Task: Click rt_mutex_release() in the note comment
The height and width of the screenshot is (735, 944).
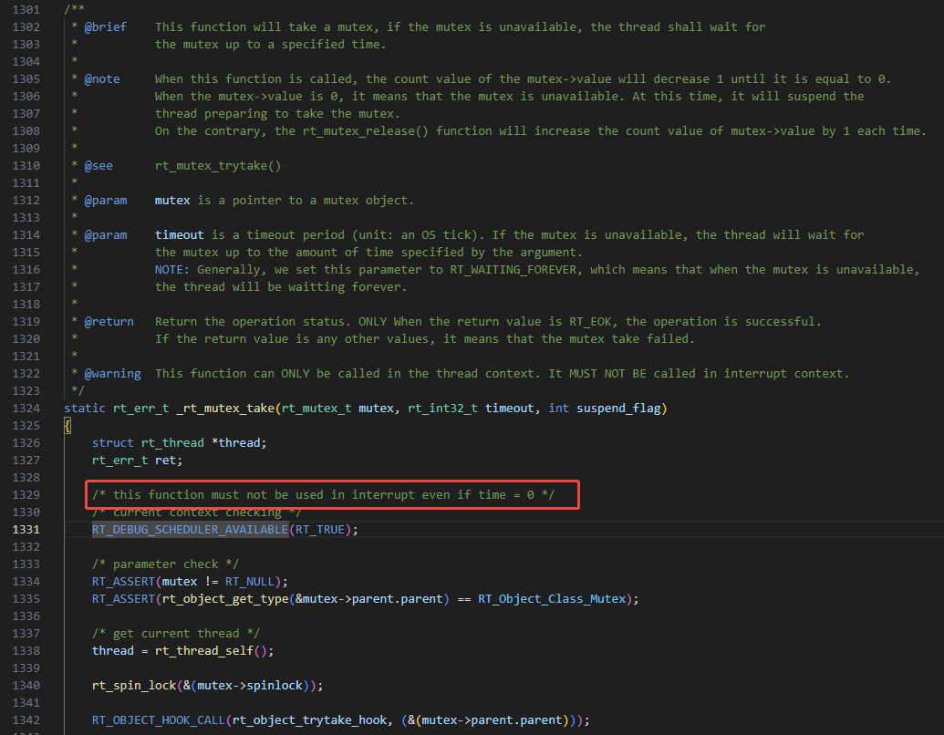Action: pos(366,131)
